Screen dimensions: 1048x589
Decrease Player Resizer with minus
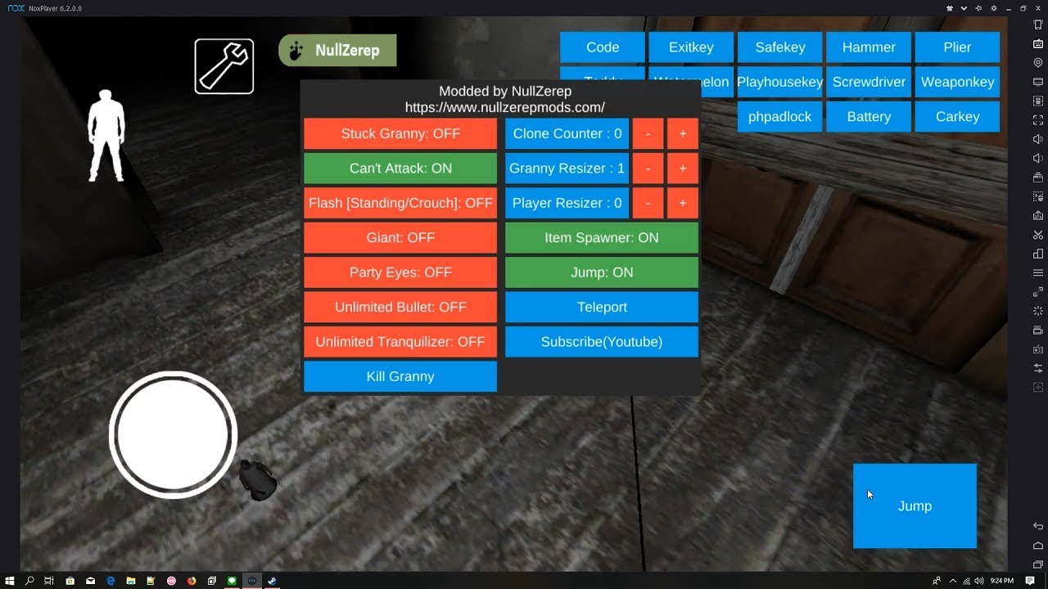tap(648, 203)
